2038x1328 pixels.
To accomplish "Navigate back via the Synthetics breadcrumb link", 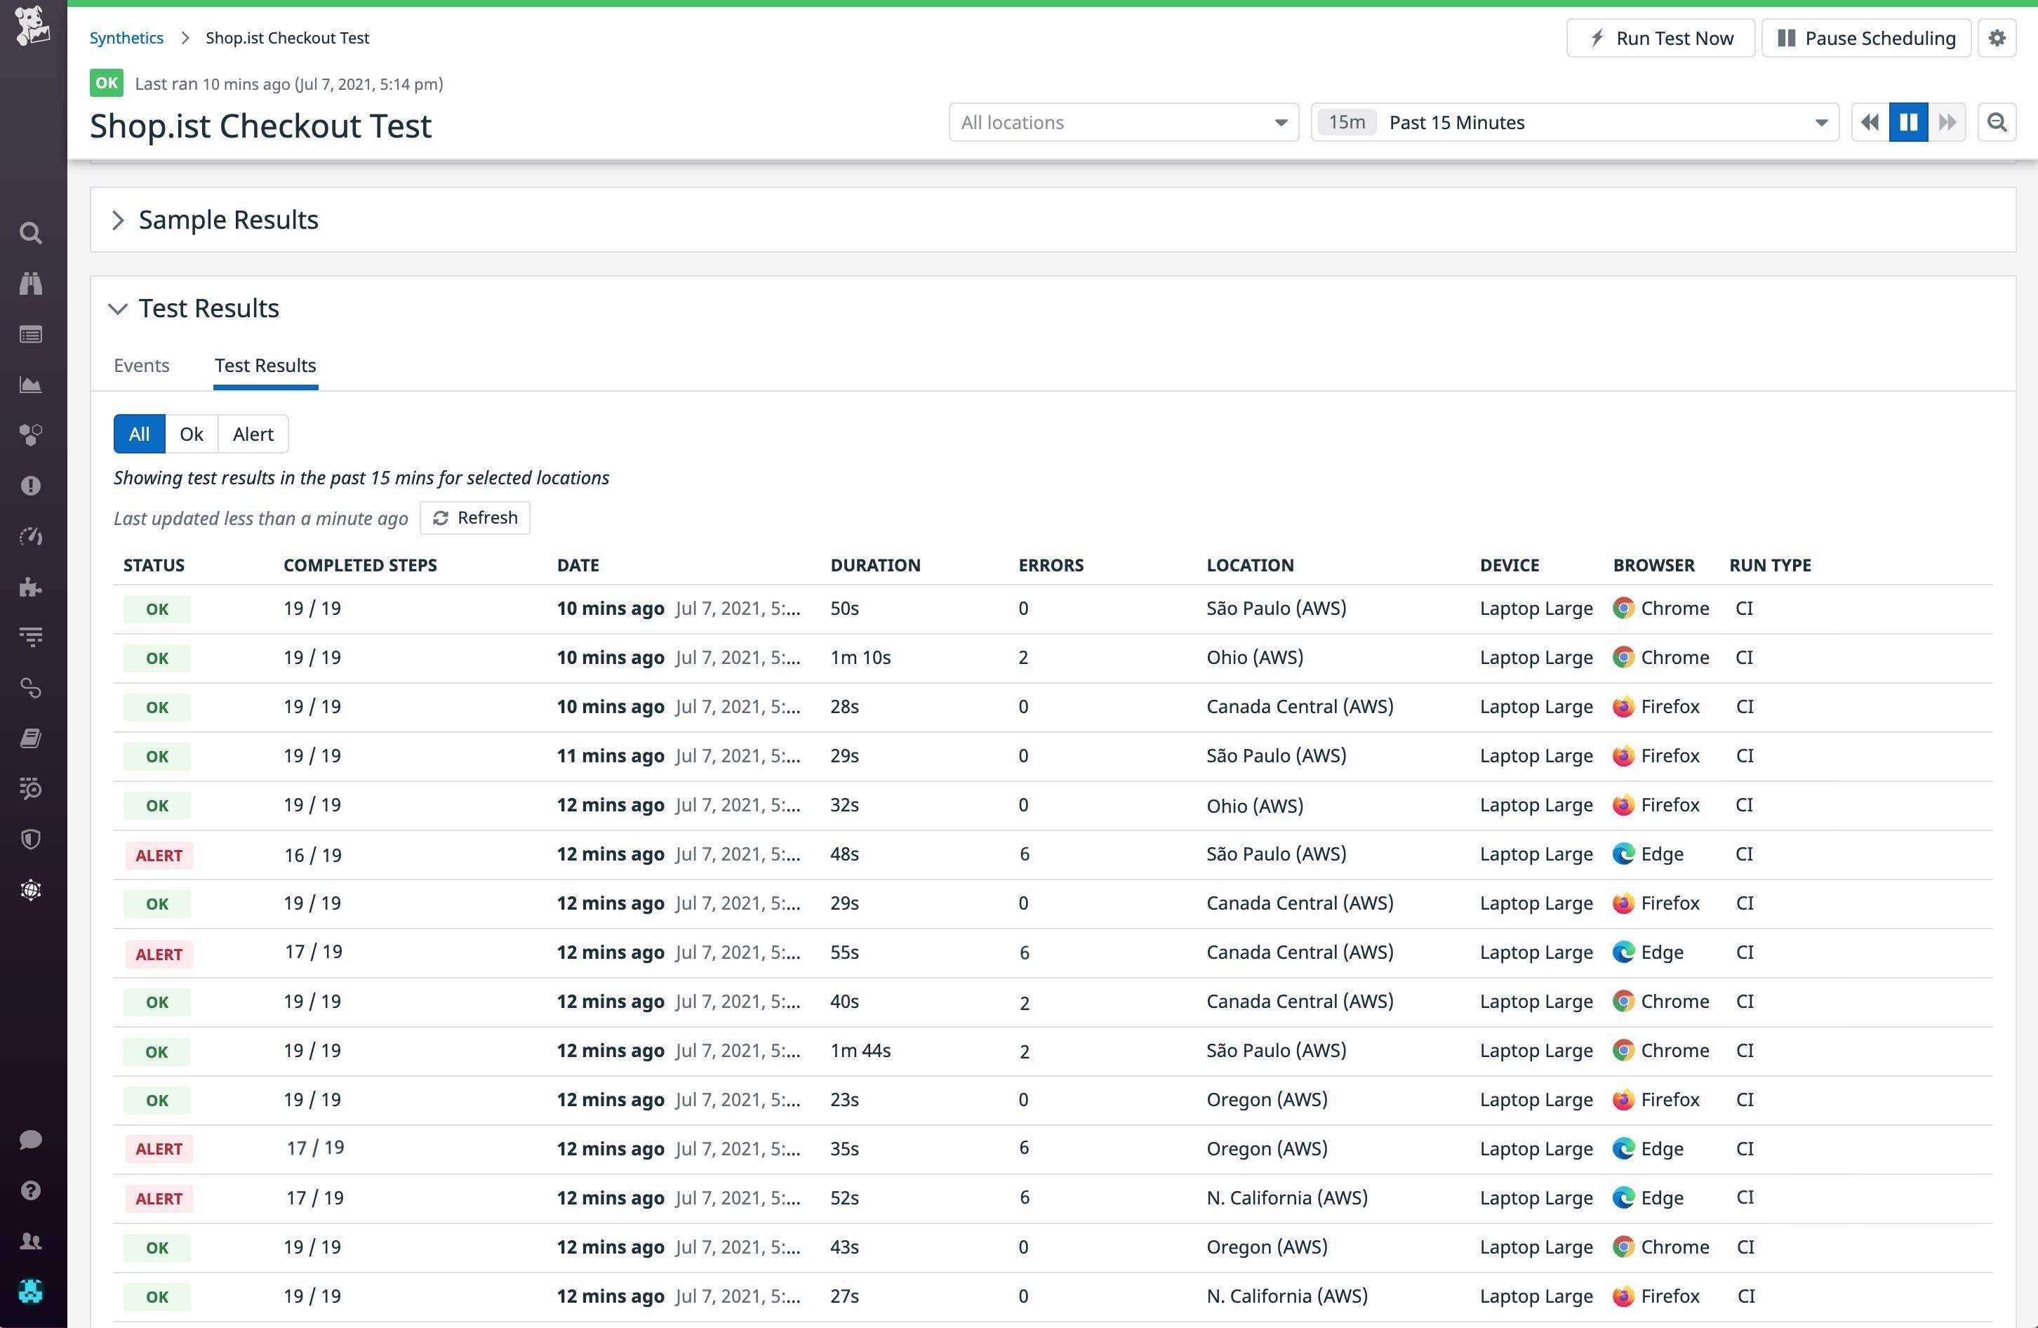I will [x=127, y=38].
